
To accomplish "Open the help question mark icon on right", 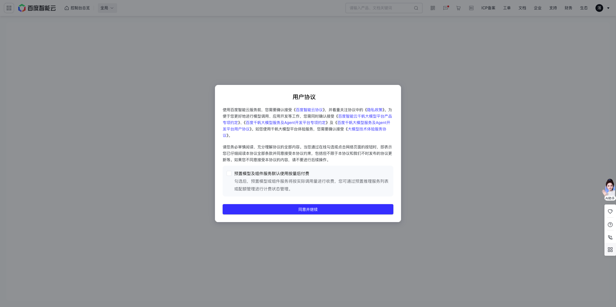I will pos(610,224).
